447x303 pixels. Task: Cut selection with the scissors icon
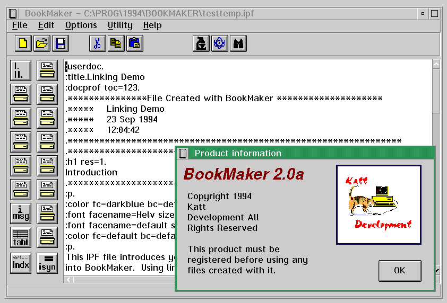click(x=97, y=43)
